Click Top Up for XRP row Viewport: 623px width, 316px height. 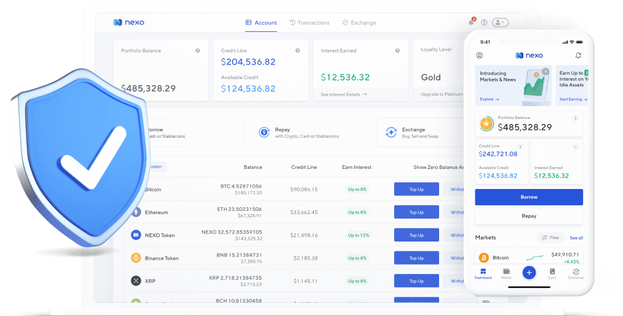(x=417, y=281)
